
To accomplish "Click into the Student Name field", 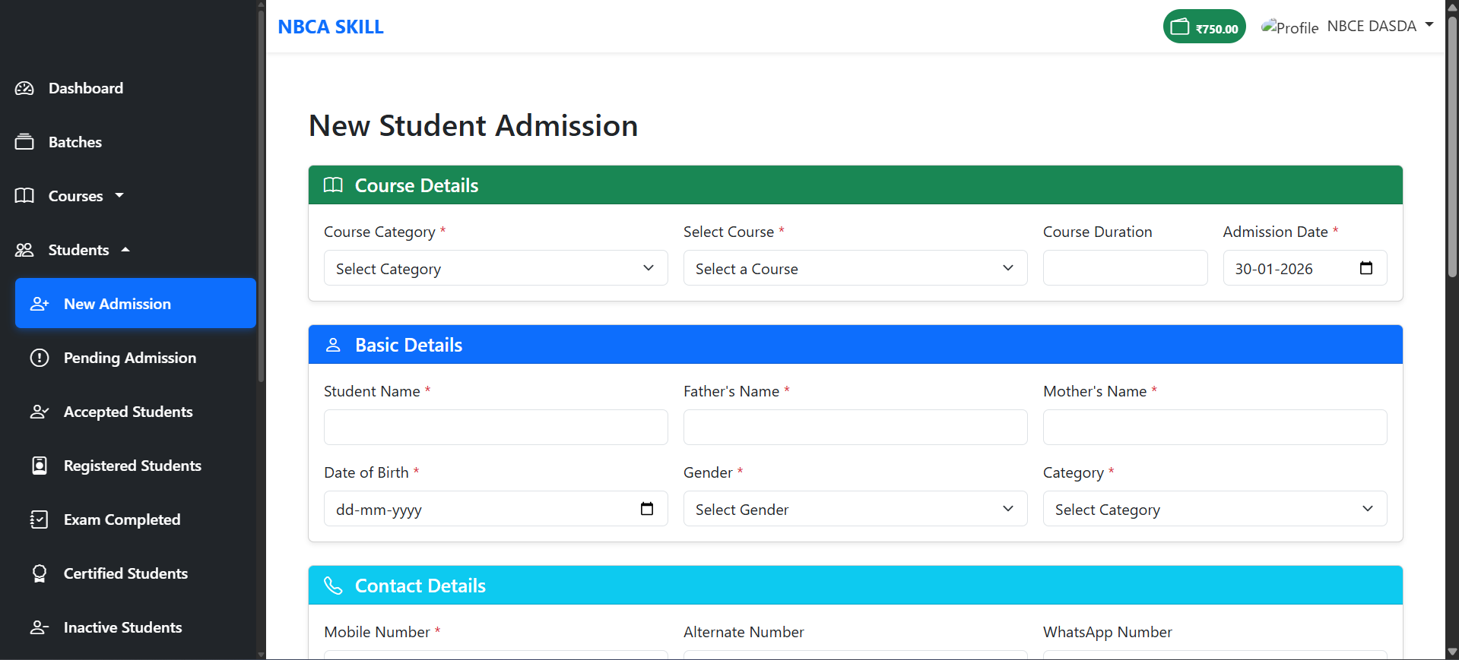I will [496, 427].
